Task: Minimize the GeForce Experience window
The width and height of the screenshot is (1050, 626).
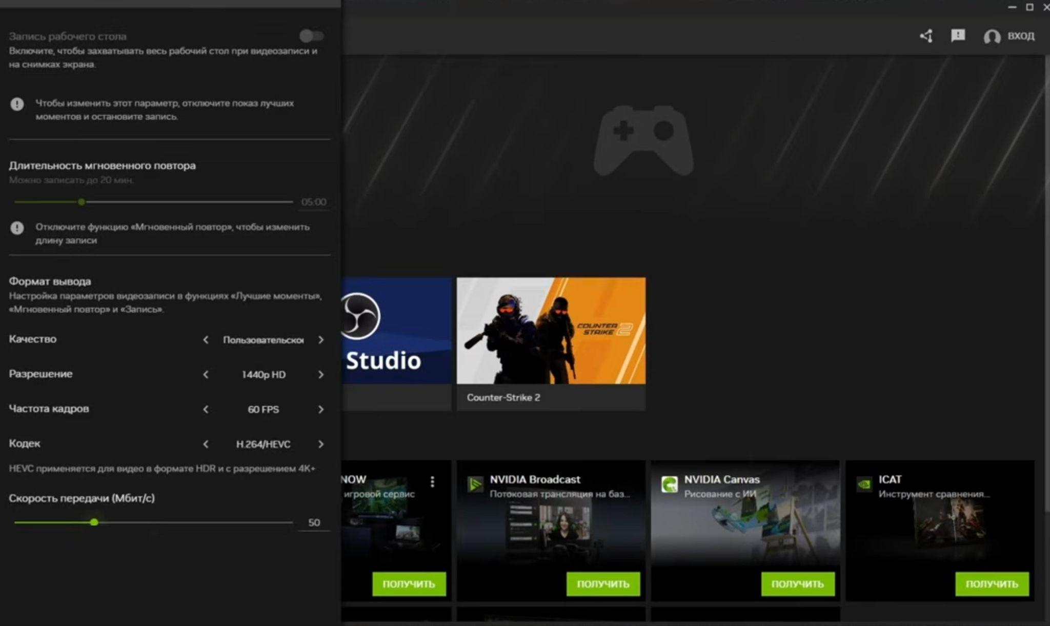Action: point(1012,7)
